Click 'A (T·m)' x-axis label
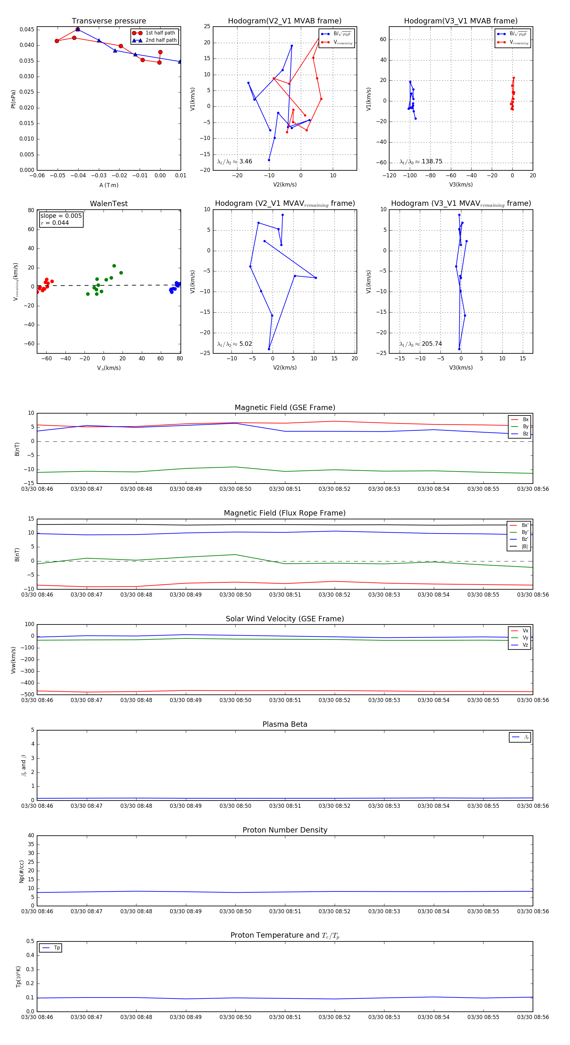This screenshot has width=570, height=1045. 109,185
